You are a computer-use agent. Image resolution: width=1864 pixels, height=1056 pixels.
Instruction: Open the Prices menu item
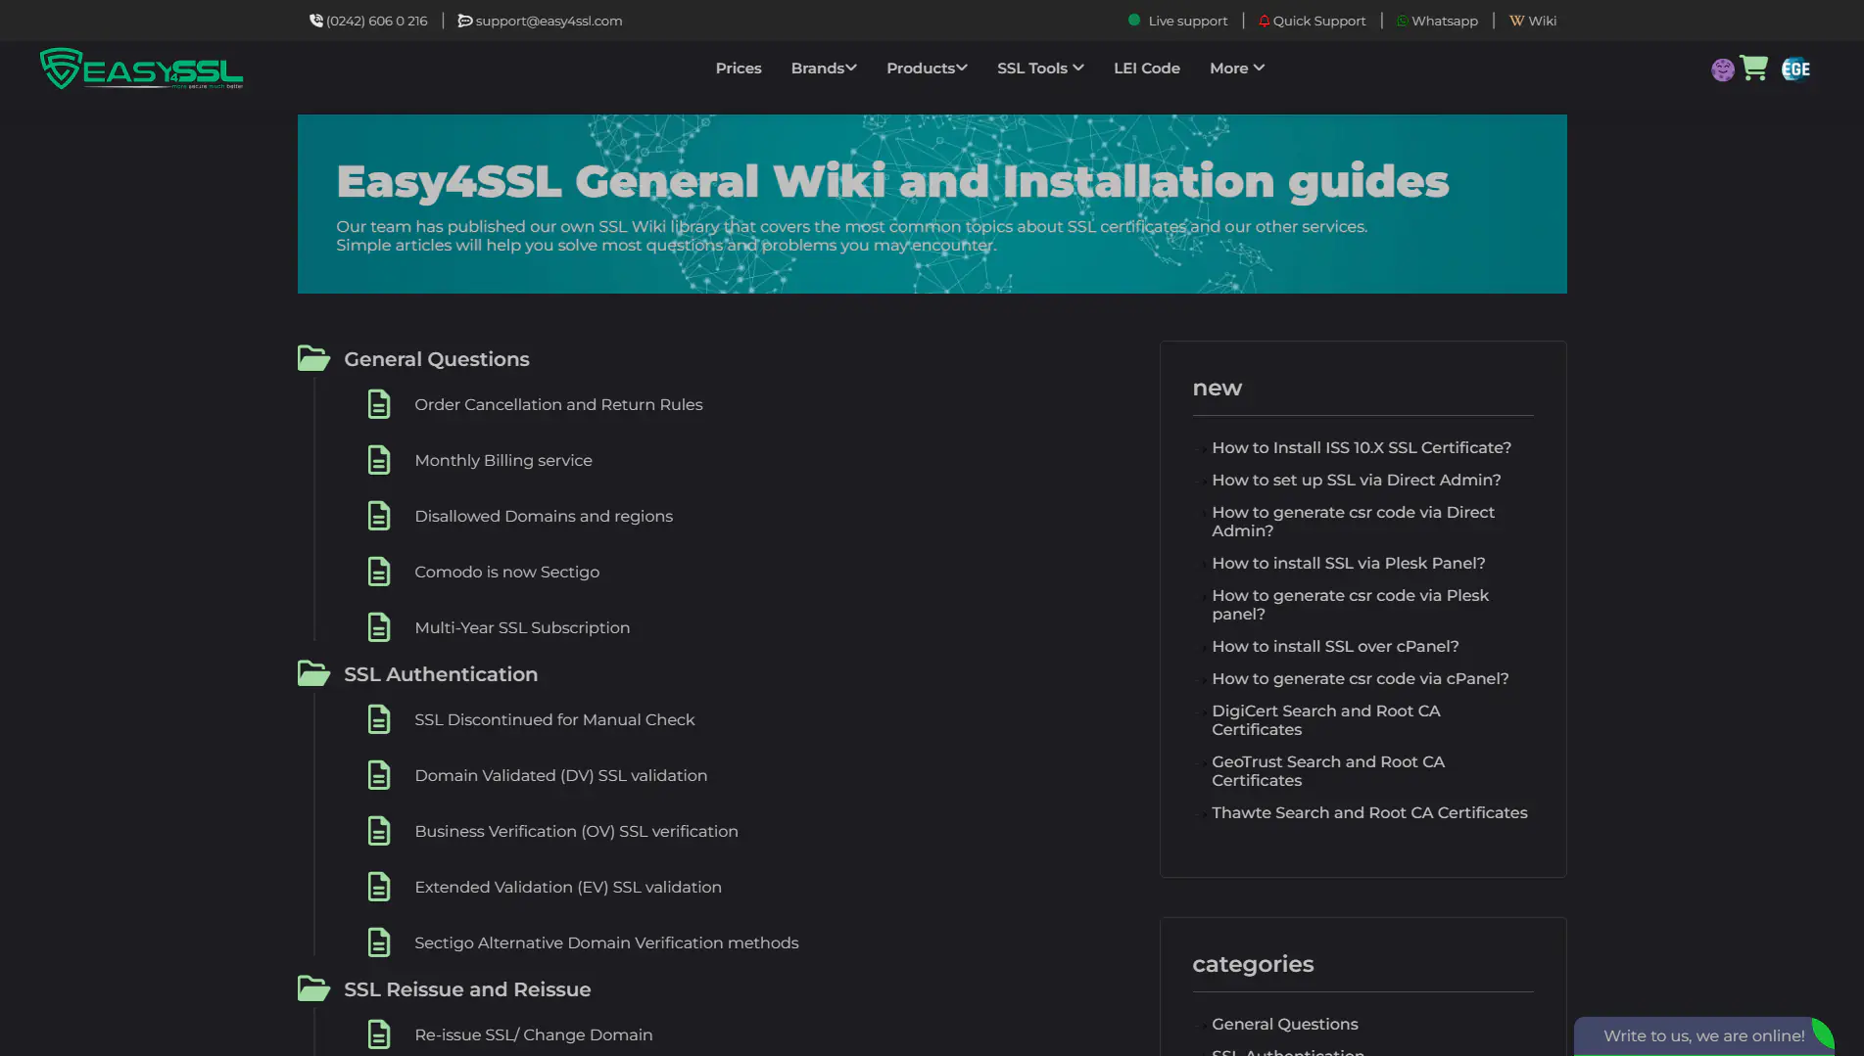point(739,68)
